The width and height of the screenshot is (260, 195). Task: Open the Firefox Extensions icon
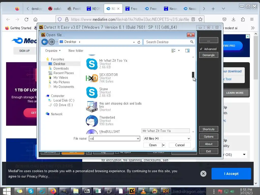click(243, 19)
